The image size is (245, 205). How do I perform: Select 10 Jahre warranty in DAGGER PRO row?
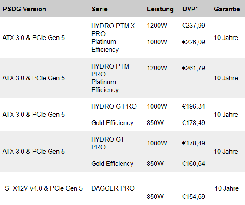click(x=227, y=188)
